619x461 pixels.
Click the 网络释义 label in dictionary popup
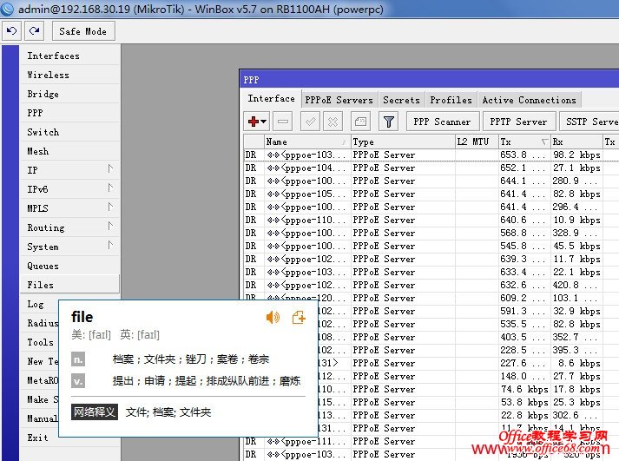(x=95, y=412)
